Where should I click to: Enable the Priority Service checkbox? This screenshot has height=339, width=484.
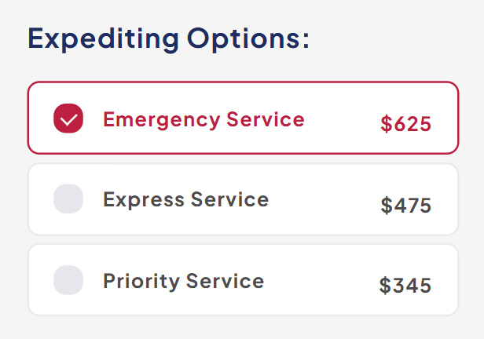(x=68, y=280)
